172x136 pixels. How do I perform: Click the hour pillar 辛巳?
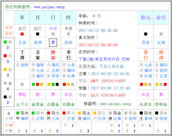pos(68,55)
